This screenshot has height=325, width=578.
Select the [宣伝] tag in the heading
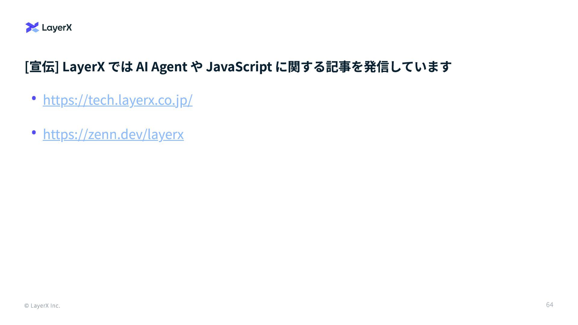[42, 67]
